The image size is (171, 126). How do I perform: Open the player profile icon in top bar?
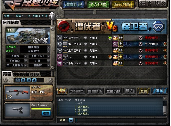coord(149,4)
